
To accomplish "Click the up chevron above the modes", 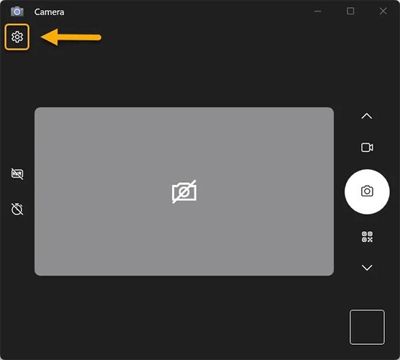I will 367,116.
